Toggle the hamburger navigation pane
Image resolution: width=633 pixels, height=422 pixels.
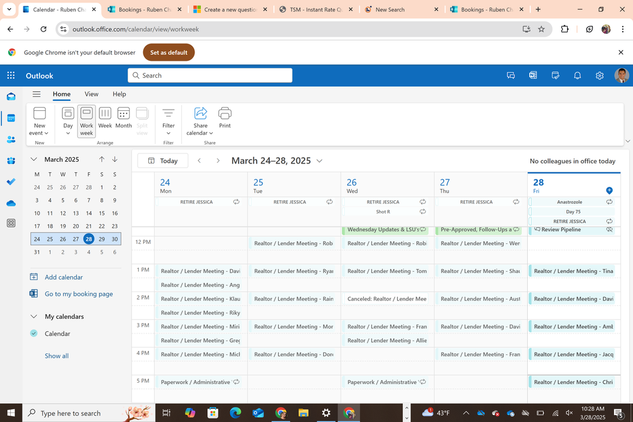click(36, 94)
